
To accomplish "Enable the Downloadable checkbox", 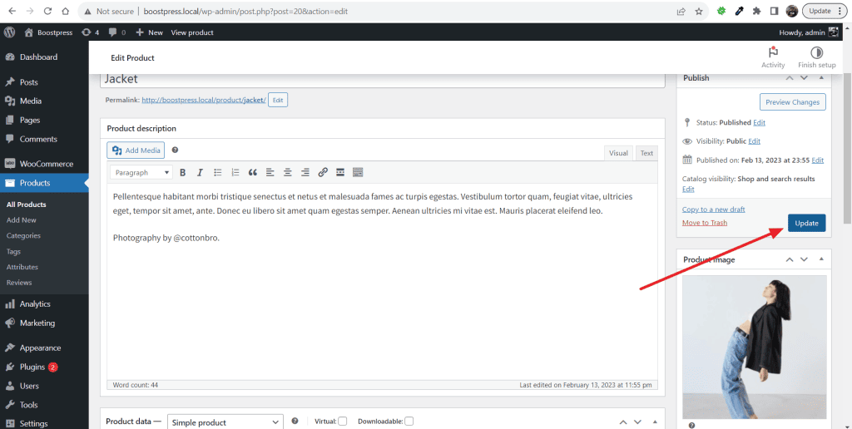I will coord(409,422).
